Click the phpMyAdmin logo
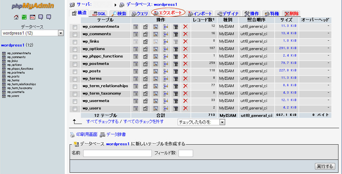The image size is (342, 174). tap(33, 6)
